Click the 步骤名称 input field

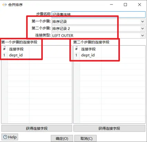[99, 15]
